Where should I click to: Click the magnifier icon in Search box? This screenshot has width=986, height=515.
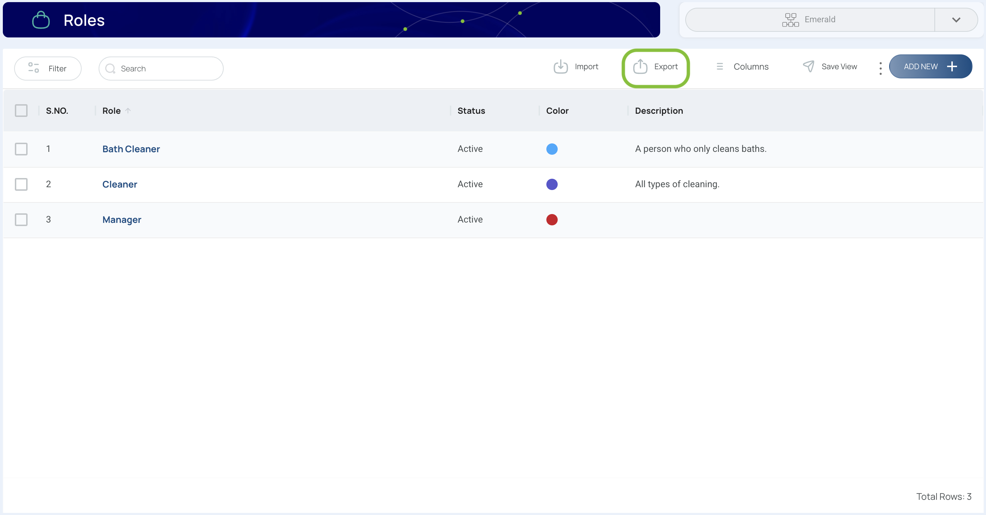pos(110,69)
